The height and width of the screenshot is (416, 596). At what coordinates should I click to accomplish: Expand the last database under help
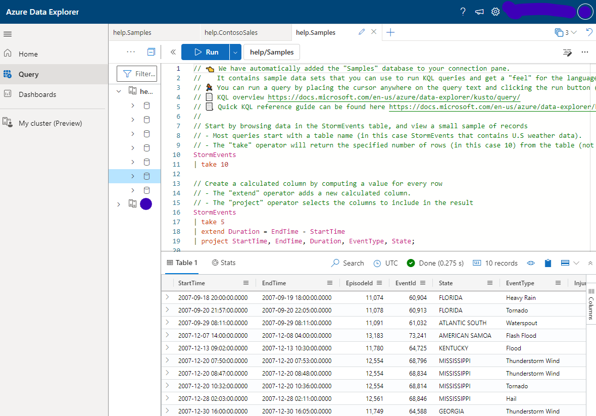coord(133,190)
